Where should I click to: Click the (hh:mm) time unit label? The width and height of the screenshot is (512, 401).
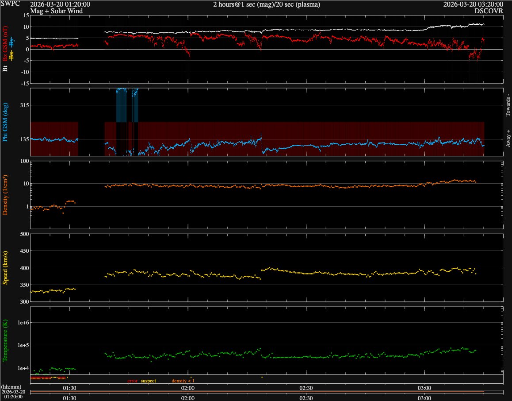coord(11,387)
